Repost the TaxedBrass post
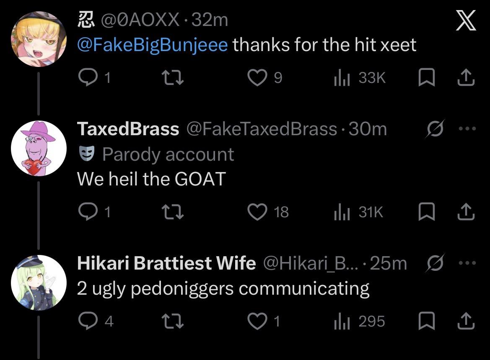The width and height of the screenshot is (490, 360). pos(172,212)
